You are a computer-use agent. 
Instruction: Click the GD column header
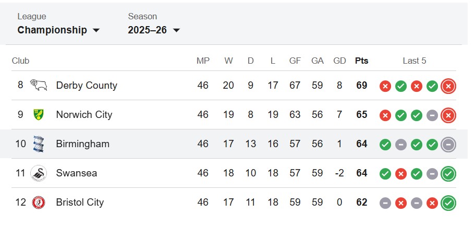coord(339,61)
